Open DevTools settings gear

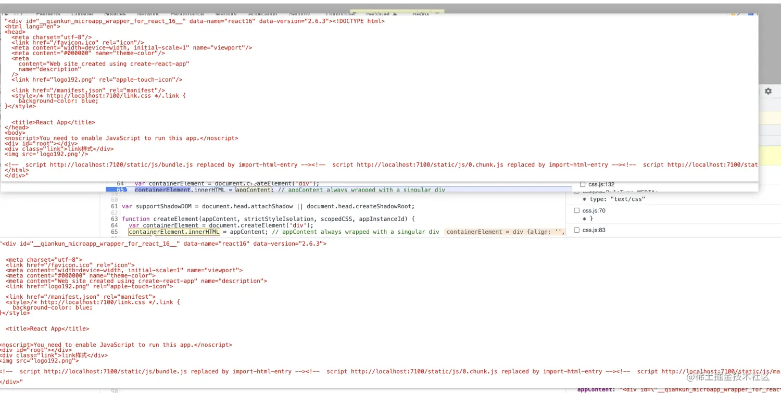pos(768,91)
